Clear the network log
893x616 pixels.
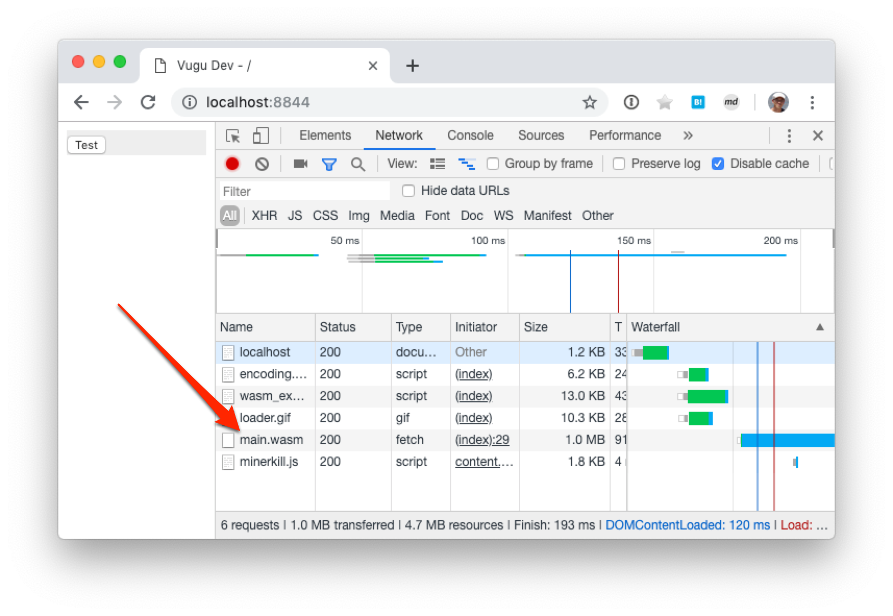(x=262, y=164)
